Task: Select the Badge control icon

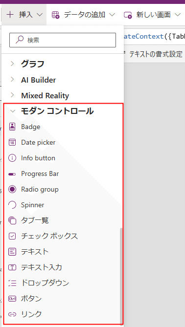Action: coord(12,127)
